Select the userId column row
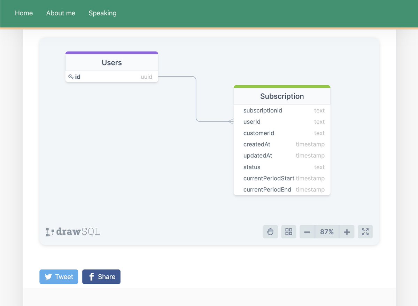Viewport: 418px width, 306px height. pyautogui.click(x=282, y=122)
